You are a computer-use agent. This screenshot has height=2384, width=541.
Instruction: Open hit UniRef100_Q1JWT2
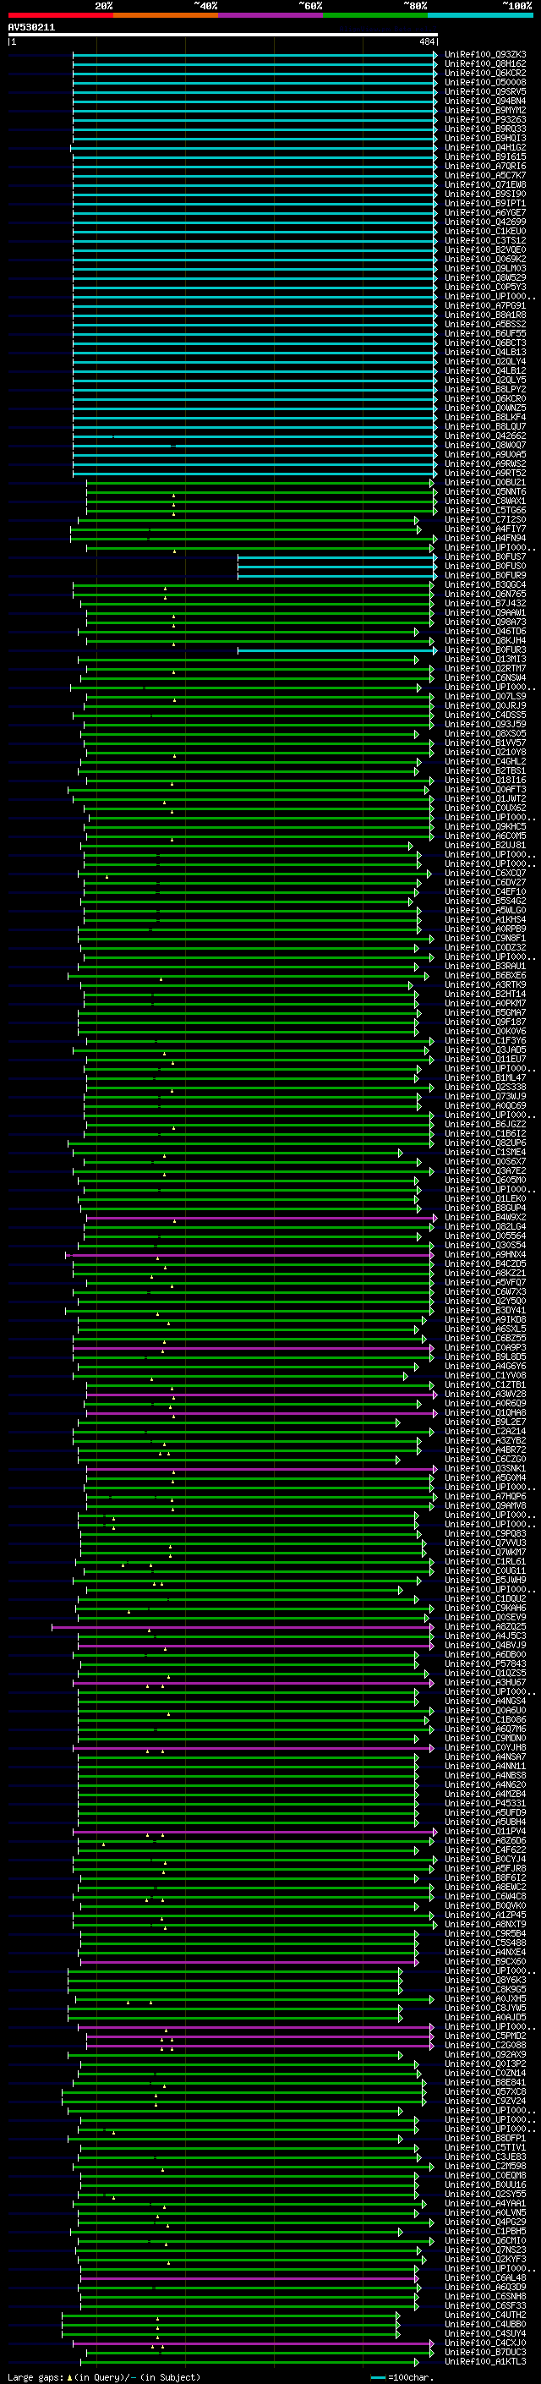pyautogui.click(x=485, y=800)
